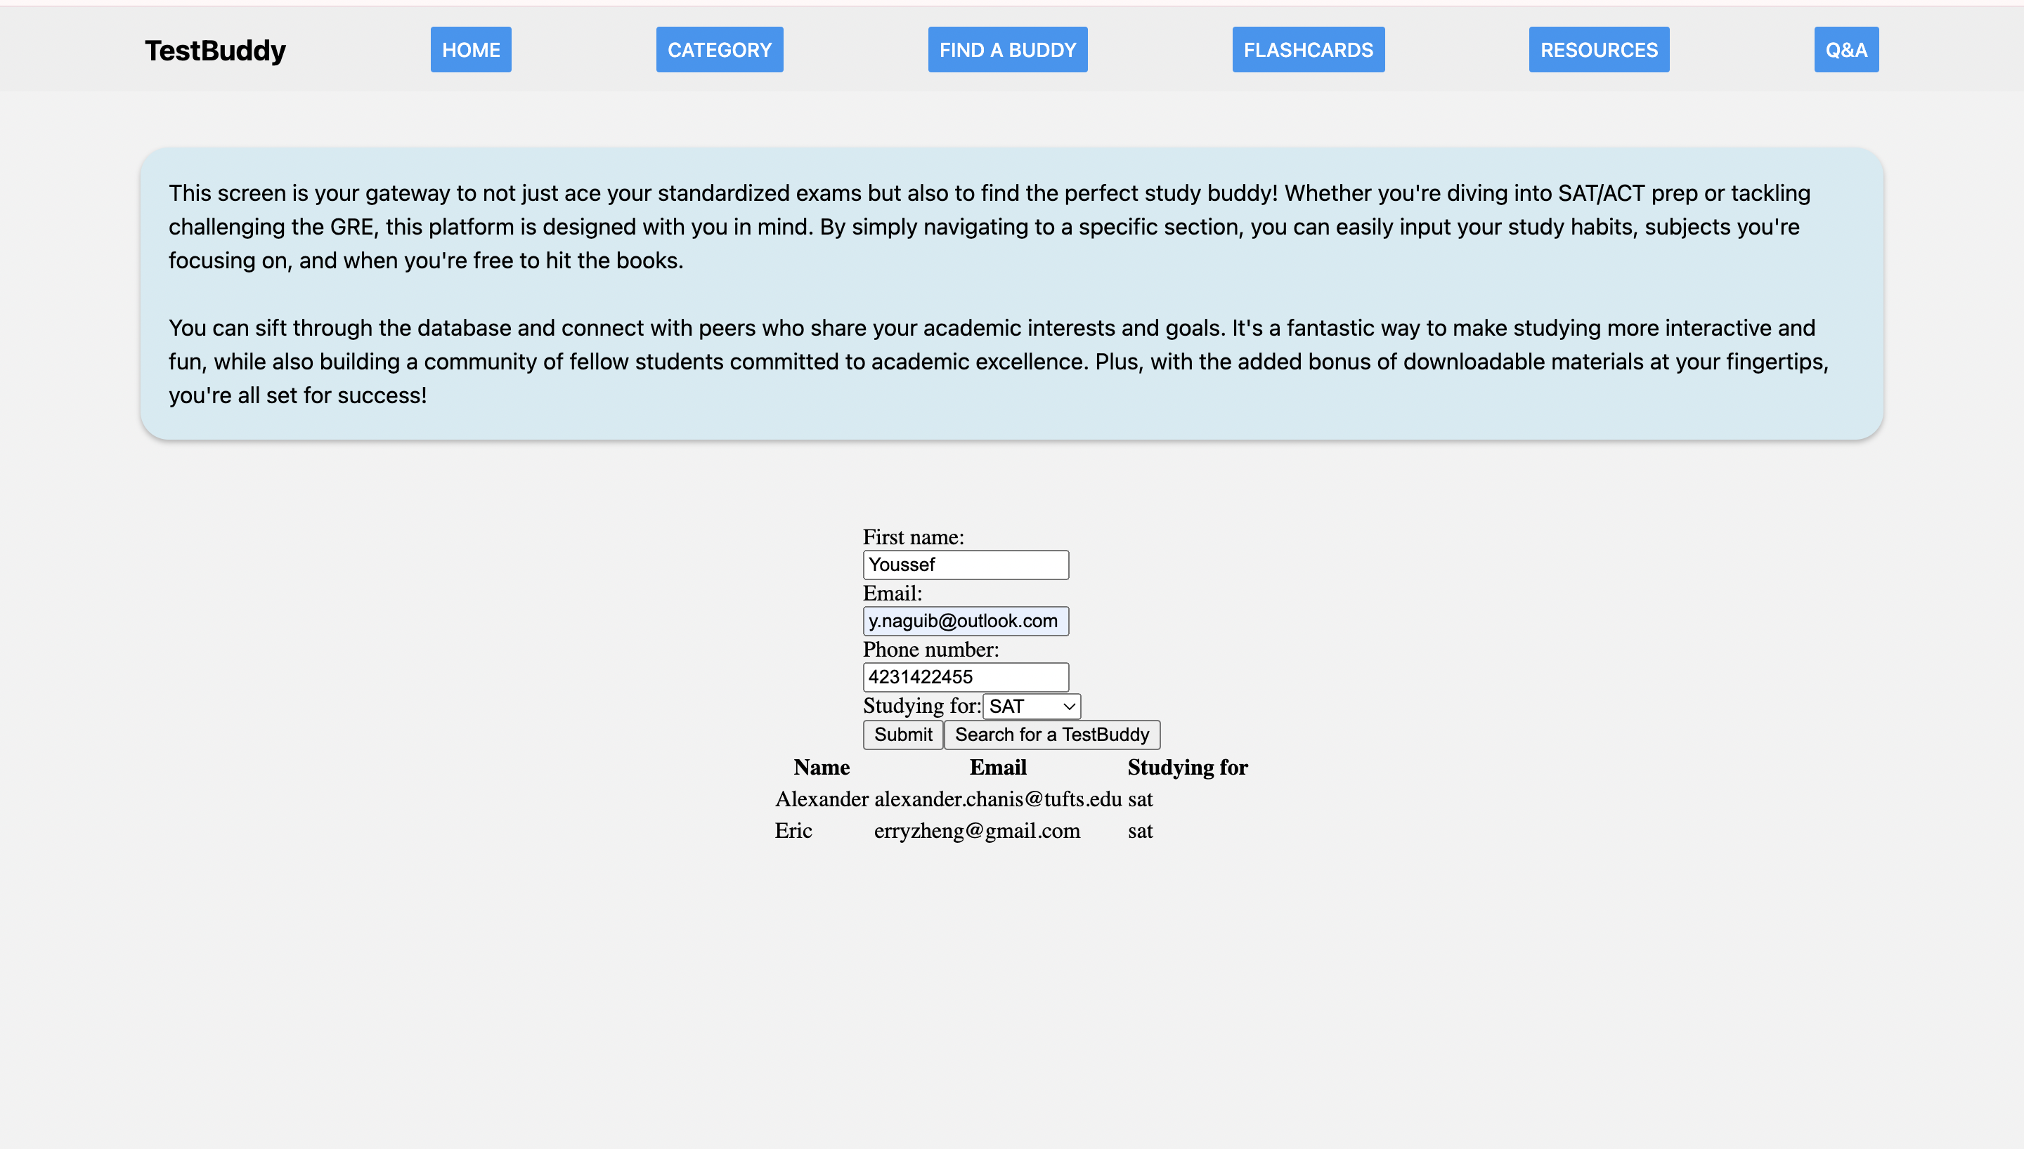Navigate to RESOURCES

1599,50
